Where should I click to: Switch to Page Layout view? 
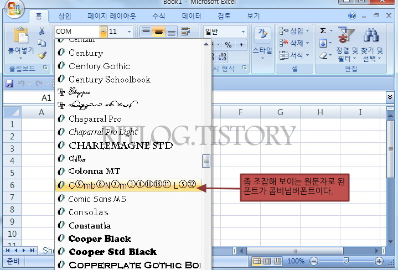tap(267, 261)
